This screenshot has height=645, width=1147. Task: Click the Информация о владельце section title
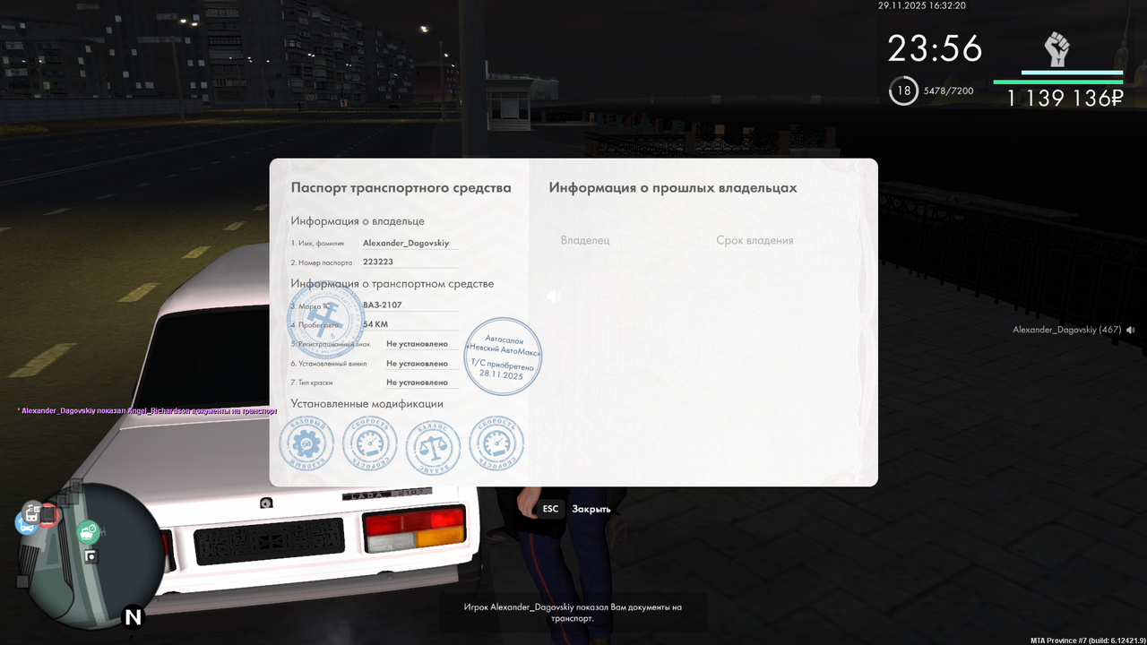tap(358, 221)
